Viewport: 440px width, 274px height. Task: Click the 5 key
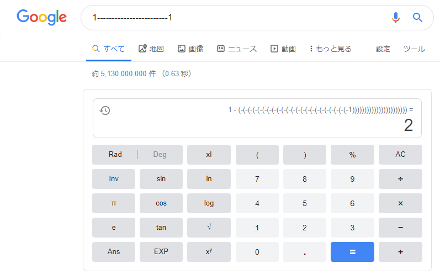(x=305, y=203)
